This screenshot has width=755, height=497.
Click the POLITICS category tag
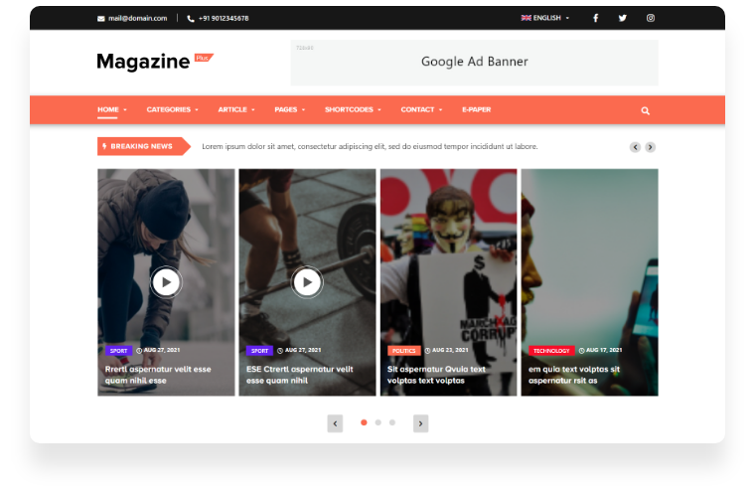pos(404,351)
